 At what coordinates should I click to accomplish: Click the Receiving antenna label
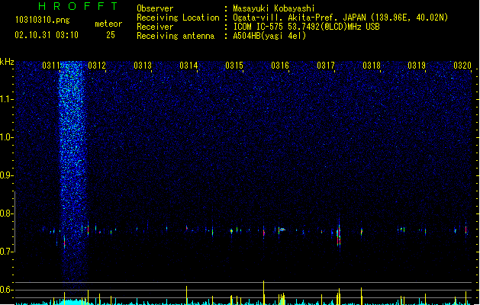click(176, 36)
